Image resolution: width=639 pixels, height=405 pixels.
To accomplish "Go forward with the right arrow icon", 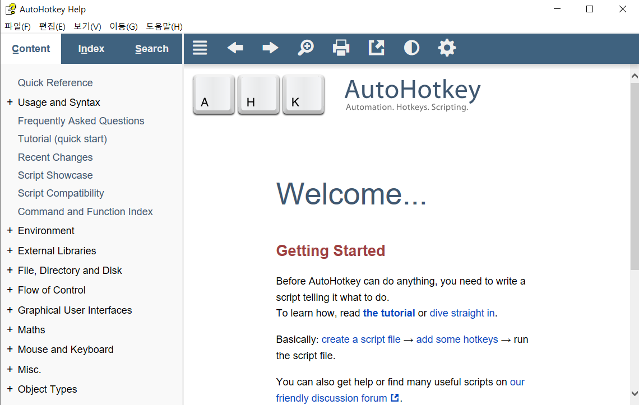I will coord(270,48).
